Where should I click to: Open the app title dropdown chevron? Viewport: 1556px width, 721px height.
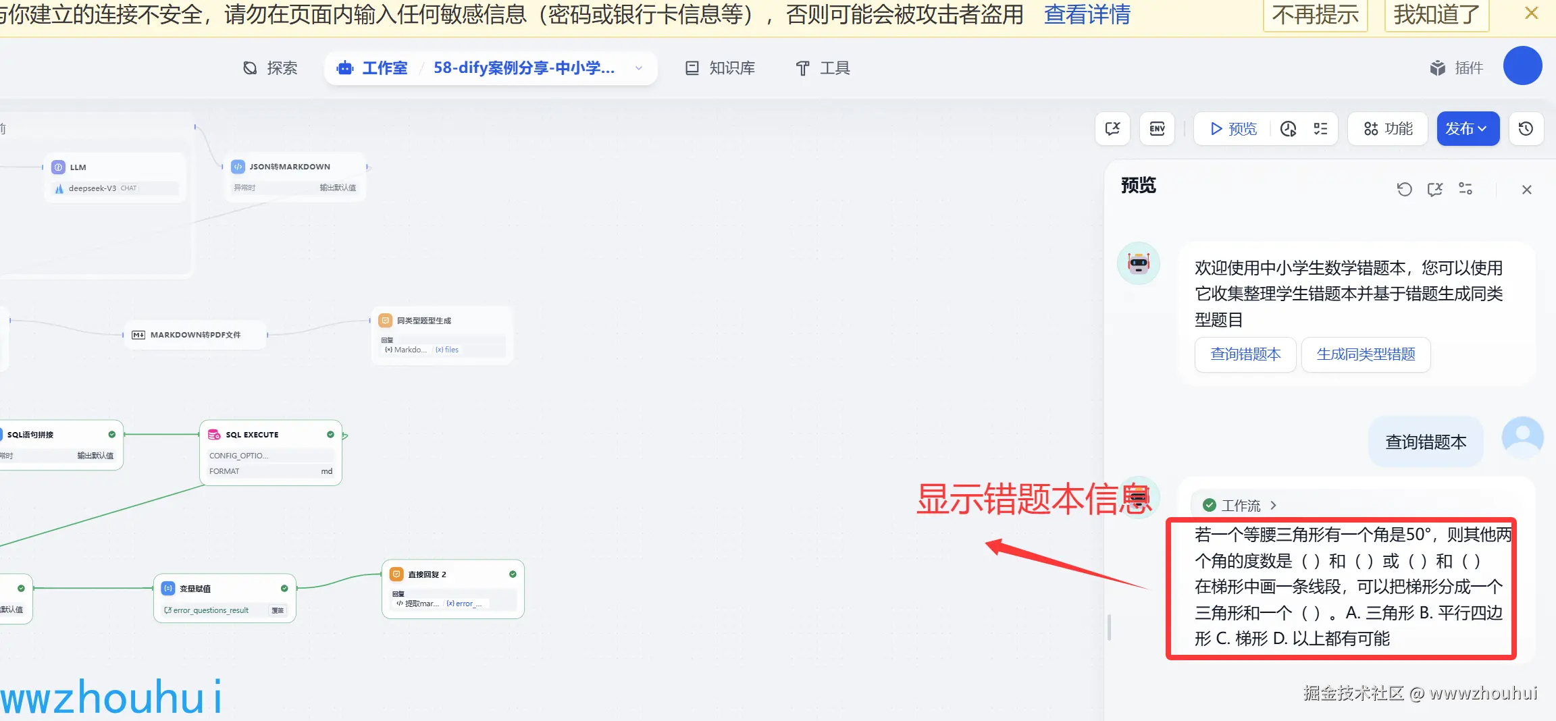point(638,68)
